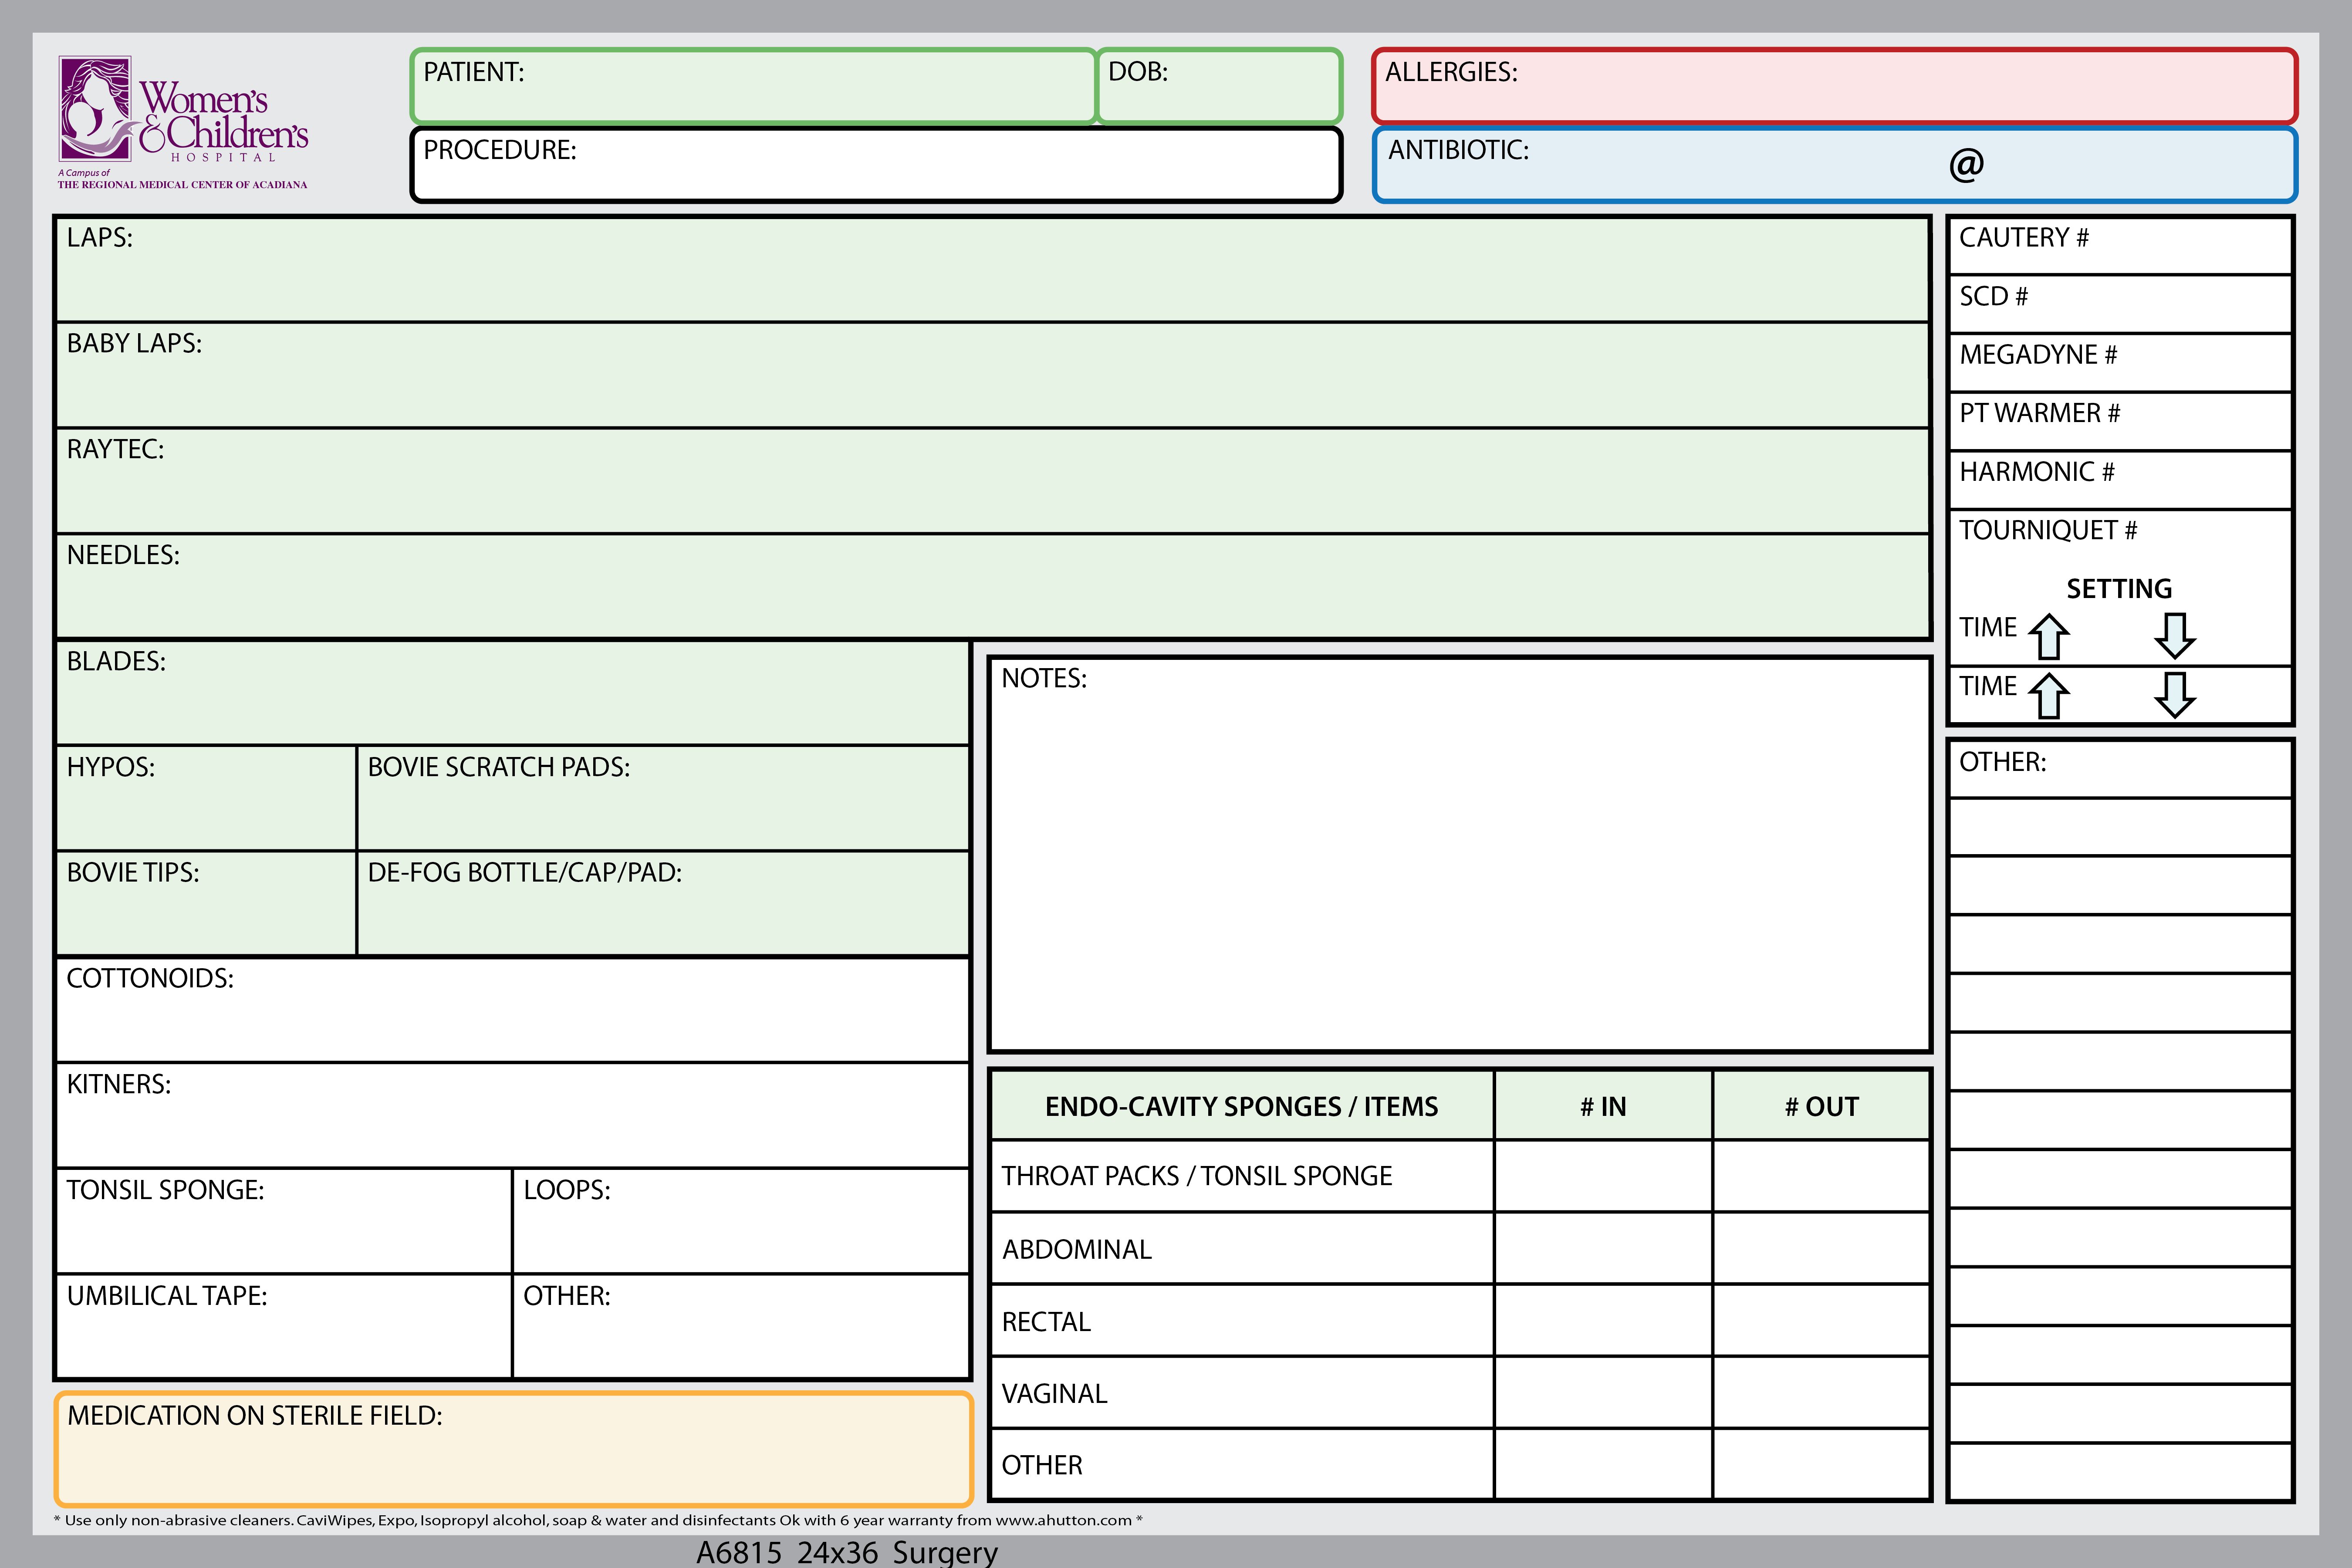
Task: Click the # OUT column header
Action: (1821, 1106)
